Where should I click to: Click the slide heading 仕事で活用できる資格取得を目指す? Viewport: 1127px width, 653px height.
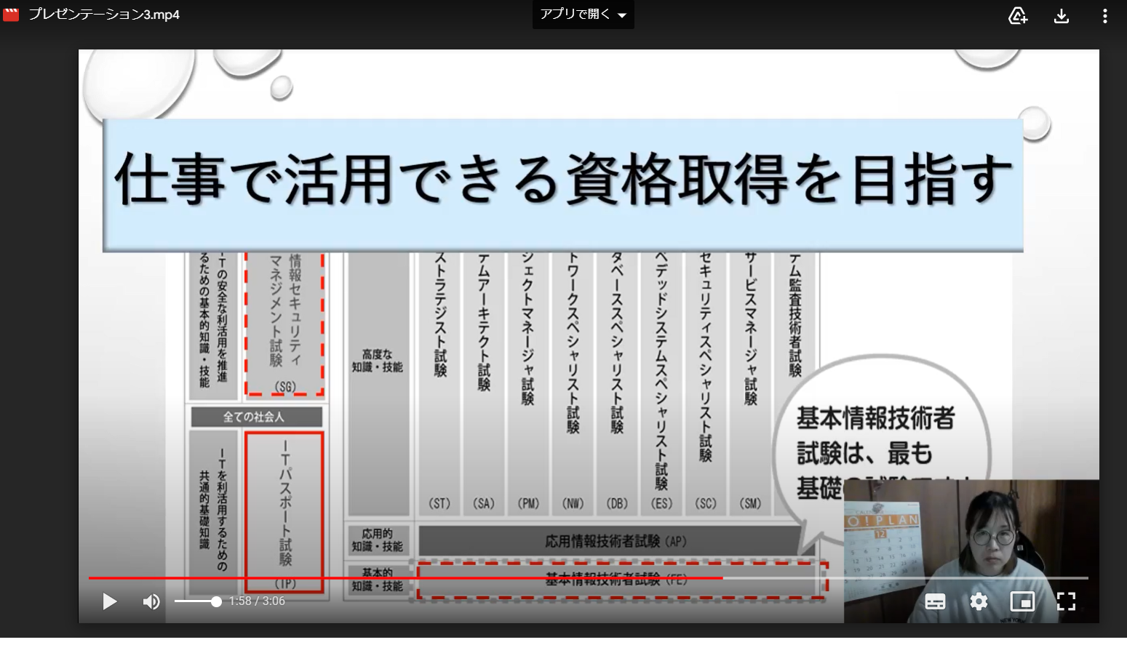tap(563, 179)
